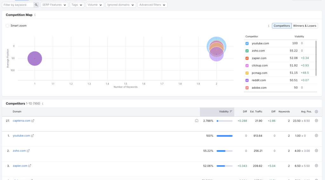Click settings gear in youtube.com row
This screenshot has width=325, height=180.
(x=316, y=136)
